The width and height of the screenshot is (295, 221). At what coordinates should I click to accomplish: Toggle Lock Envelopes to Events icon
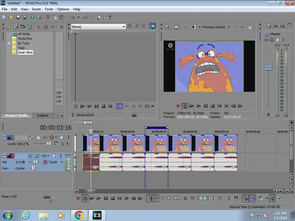coord(273,198)
